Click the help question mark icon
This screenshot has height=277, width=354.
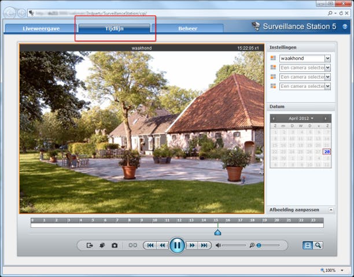pos(345,27)
